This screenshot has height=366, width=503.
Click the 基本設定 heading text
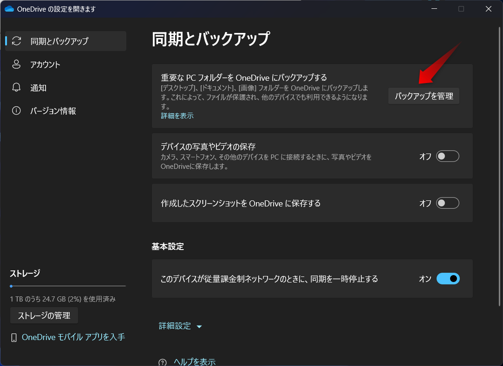pos(168,246)
